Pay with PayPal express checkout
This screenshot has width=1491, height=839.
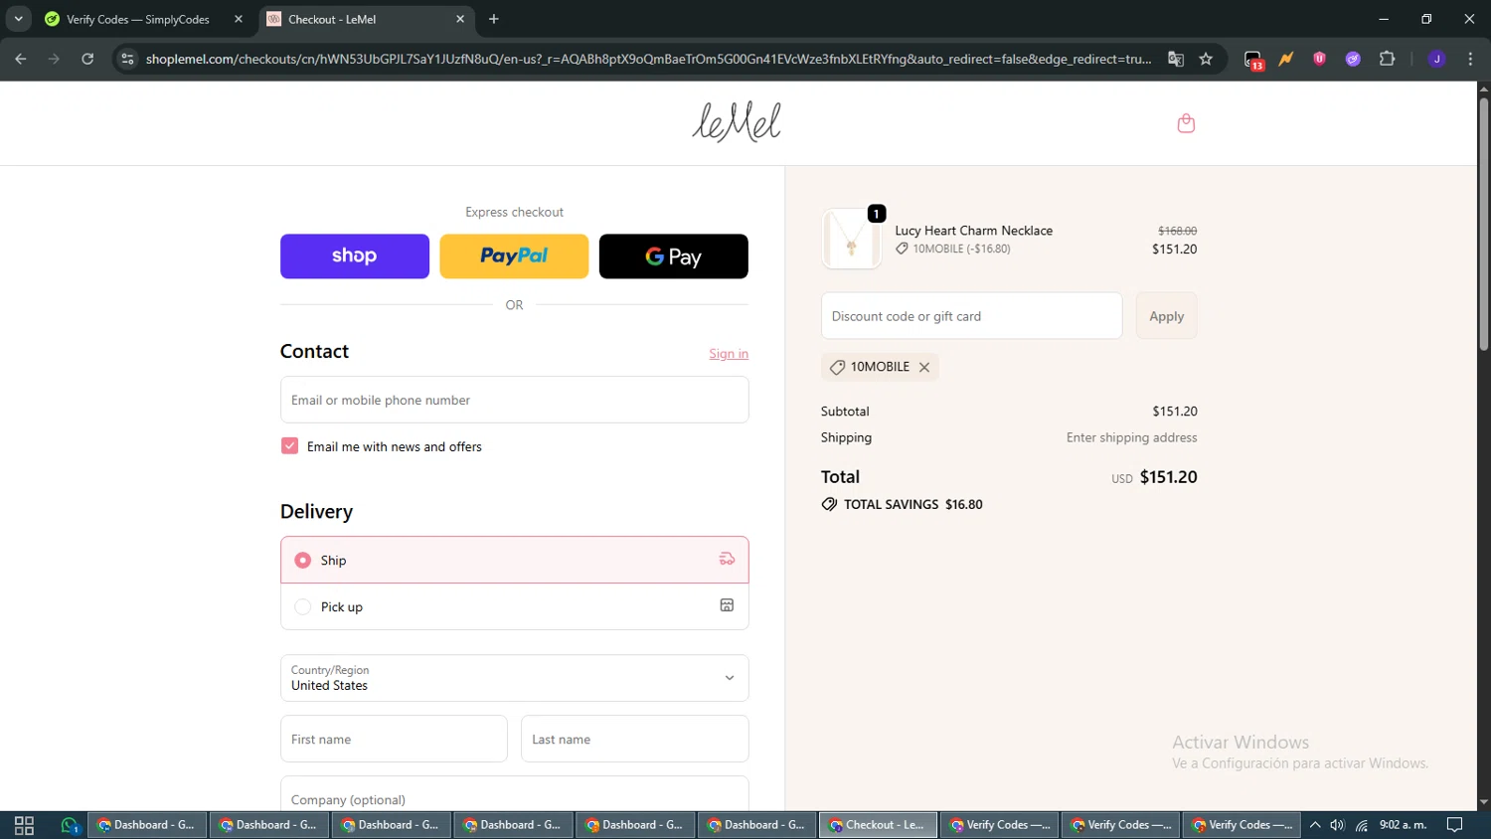pyautogui.click(x=514, y=256)
